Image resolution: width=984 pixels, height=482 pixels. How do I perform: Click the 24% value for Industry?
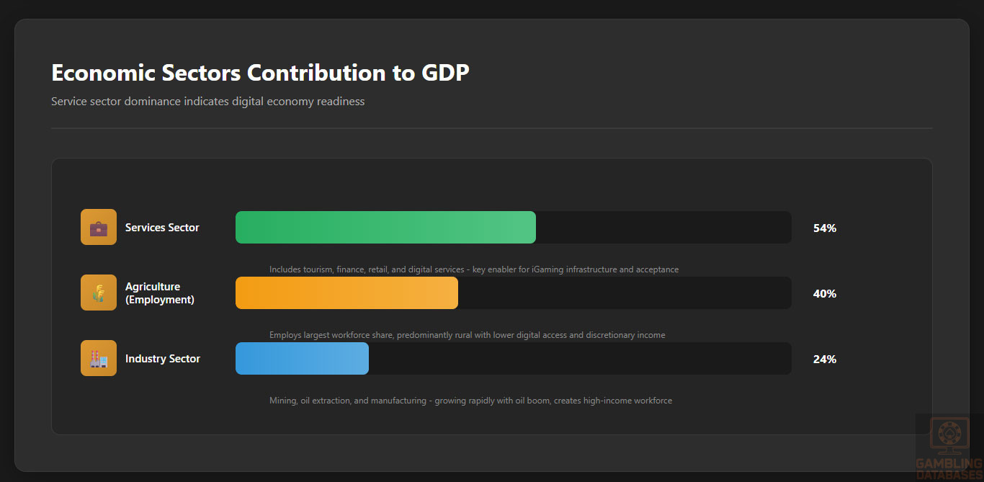pyautogui.click(x=824, y=360)
